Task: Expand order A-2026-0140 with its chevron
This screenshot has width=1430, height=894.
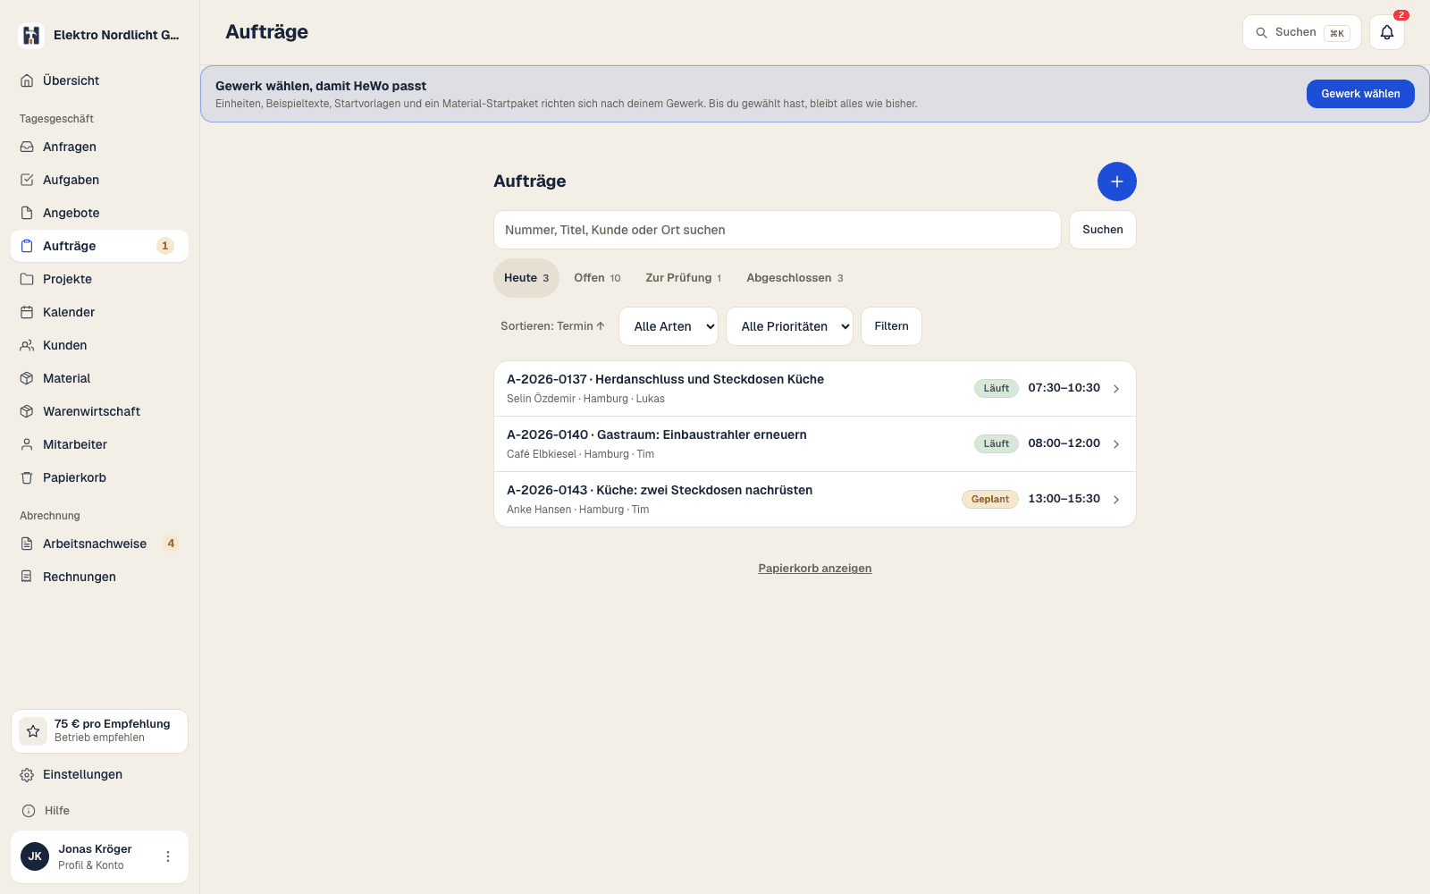Action: (1116, 444)
